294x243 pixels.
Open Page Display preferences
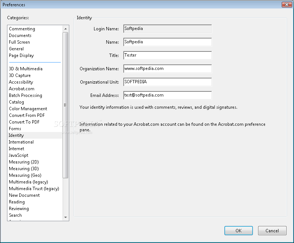(21, 55)
